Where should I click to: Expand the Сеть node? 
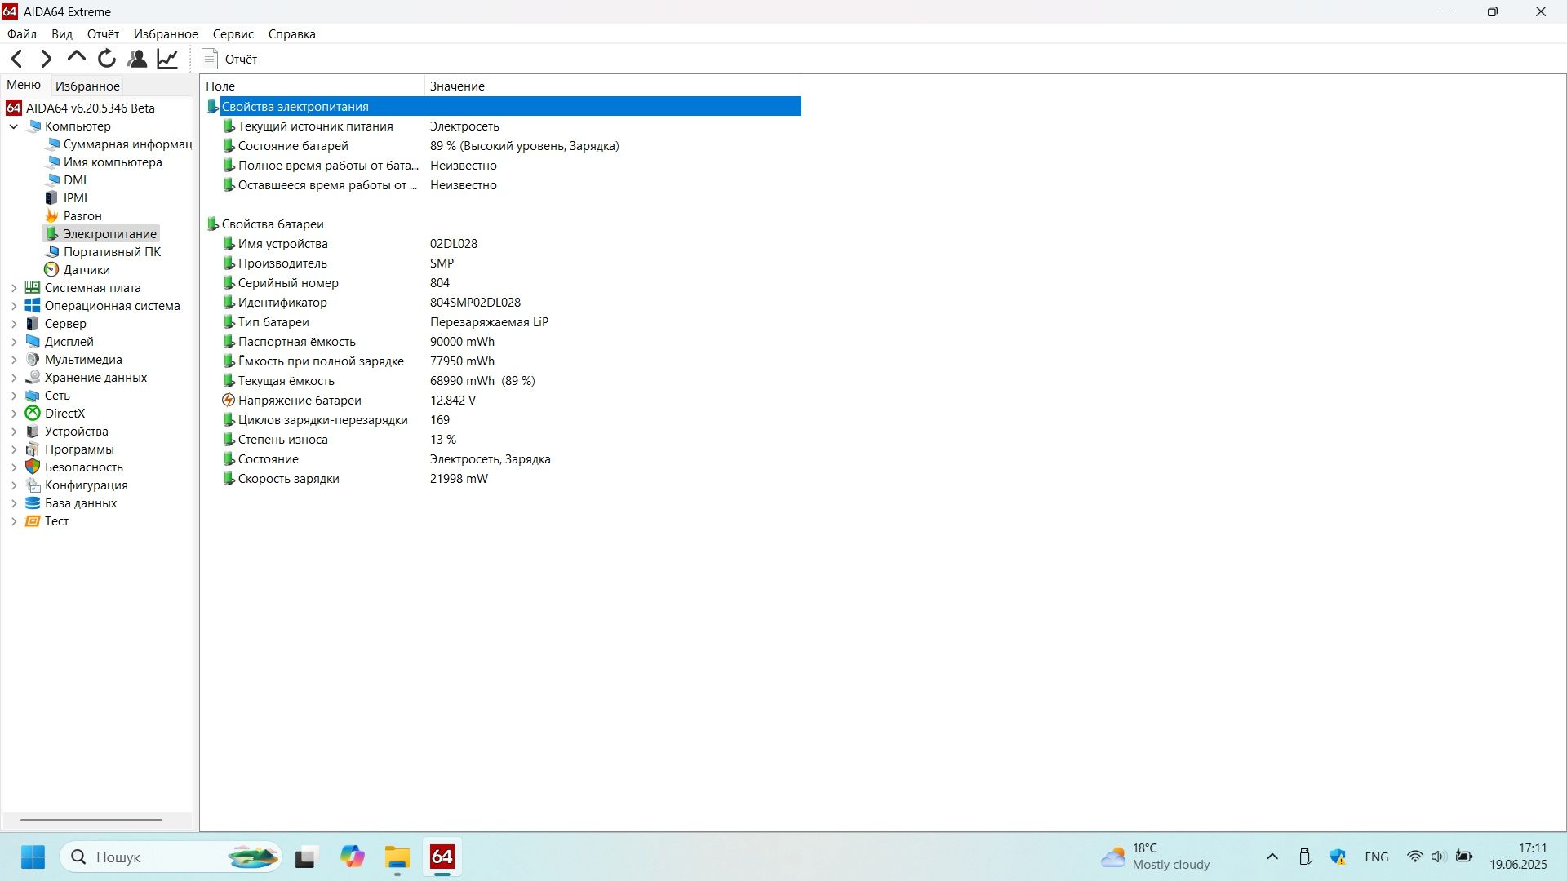14,396
